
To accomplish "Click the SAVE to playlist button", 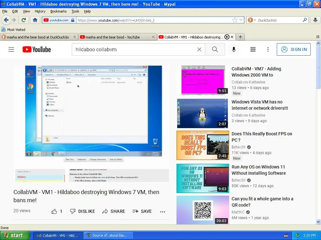I will 142,211.
